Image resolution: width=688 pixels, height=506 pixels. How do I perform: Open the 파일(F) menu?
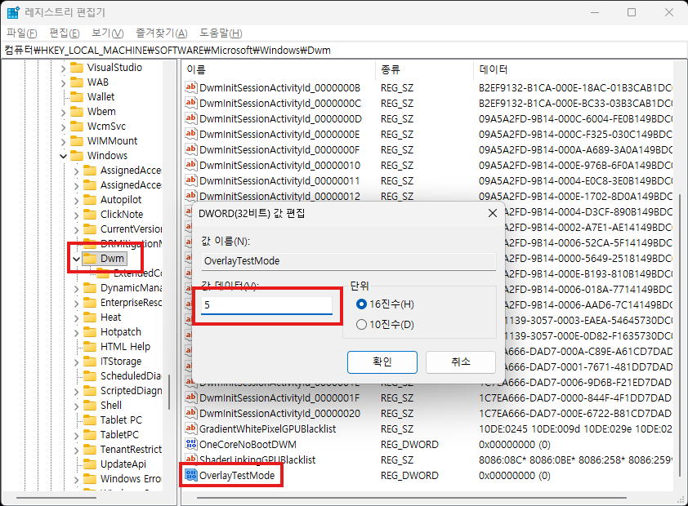22,33
